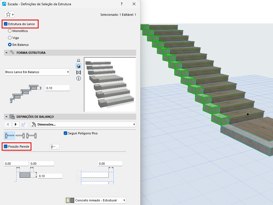Click the Selecionado: 1 Editável: 1 text
Viewport: 273px width, 205px height.
click(118, 15)
